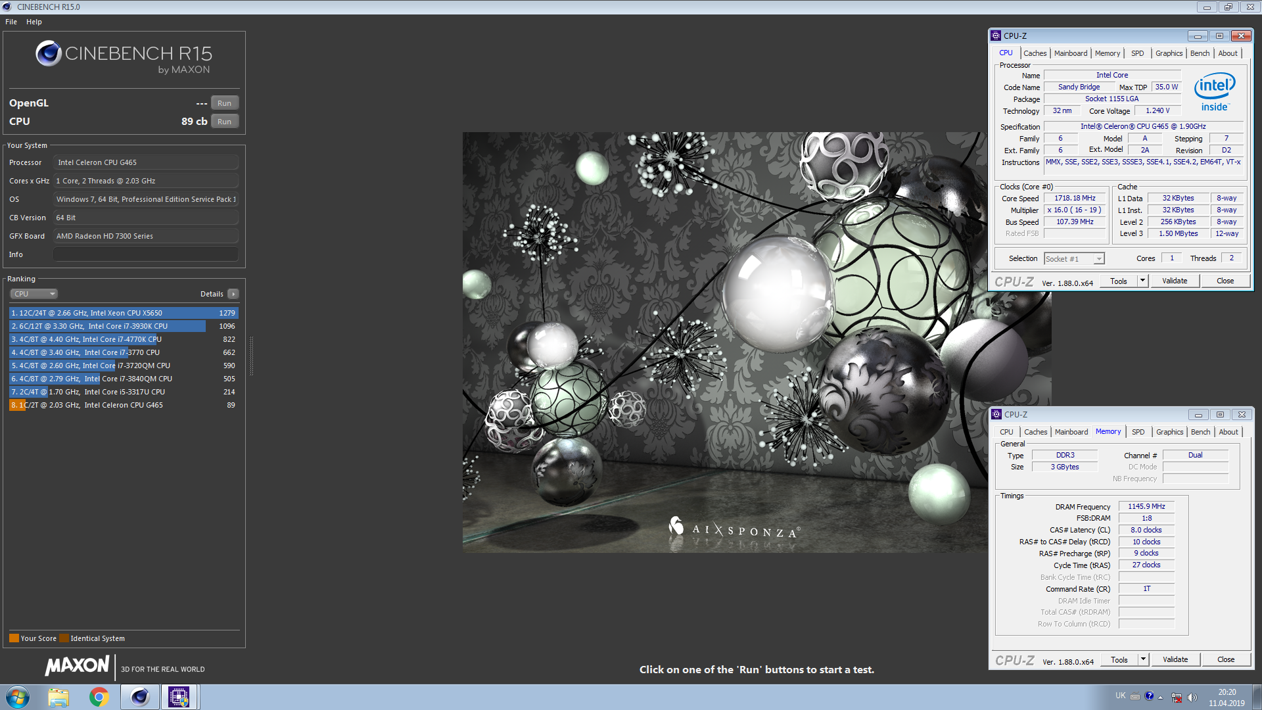The height and width of the screenshot is (710, 1262).
Task: Open SPD tab in upper CPU-Z window
Action: pyautogui.click(x=1138, y=53)
